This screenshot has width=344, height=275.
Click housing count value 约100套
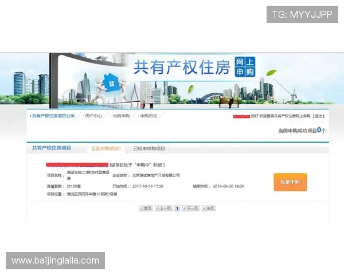pos(74,186)
